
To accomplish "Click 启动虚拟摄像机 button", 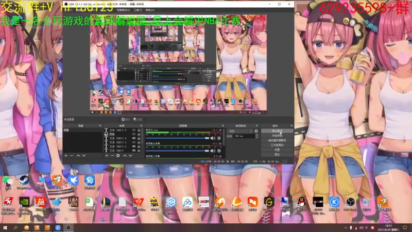I will [x=277, y=140].
